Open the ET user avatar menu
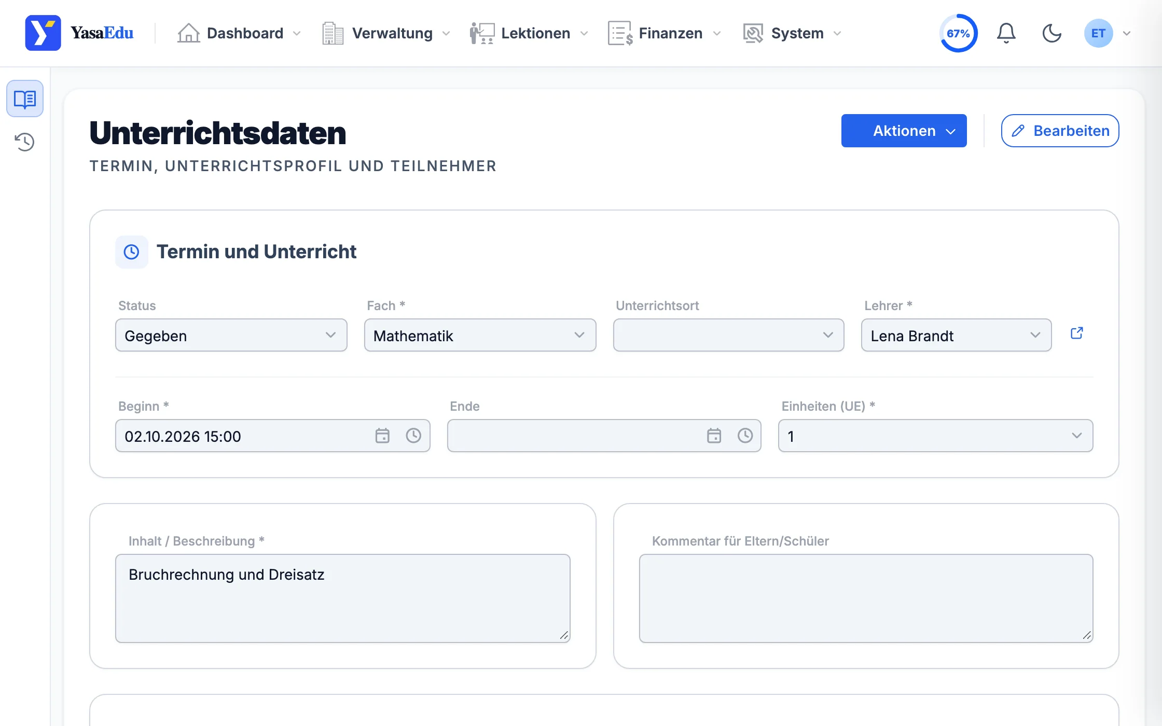Screen dimensions: 1162x726 pyautogui.click(x=1098, y=33)
